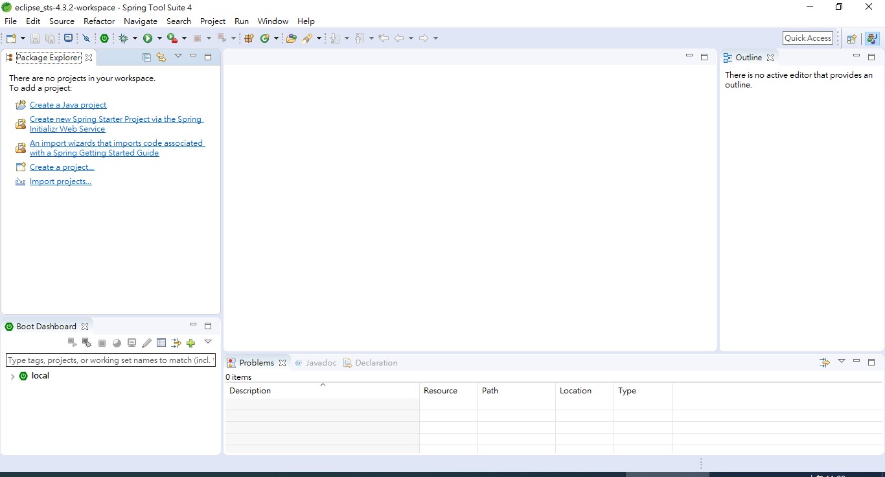Image resolution: width=885 pixels, height=477 pixels.
Task: Open the Help menu
Action: (x=306, y=21)
